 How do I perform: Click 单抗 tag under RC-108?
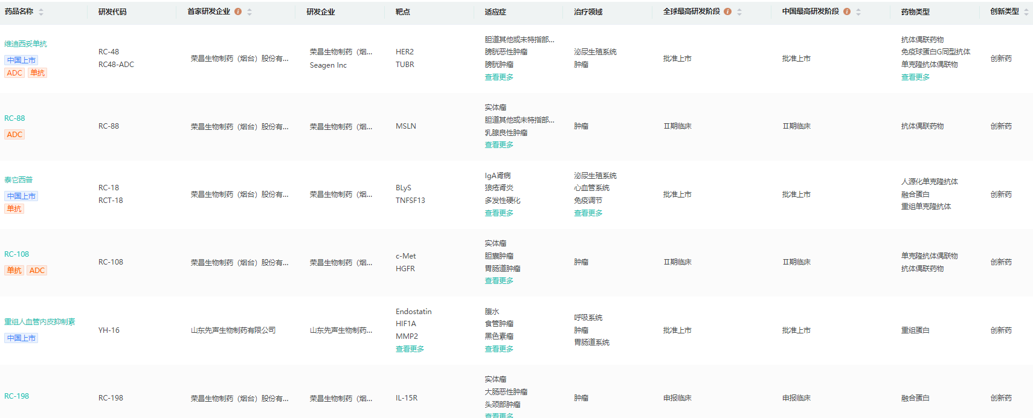pos(14,270)
